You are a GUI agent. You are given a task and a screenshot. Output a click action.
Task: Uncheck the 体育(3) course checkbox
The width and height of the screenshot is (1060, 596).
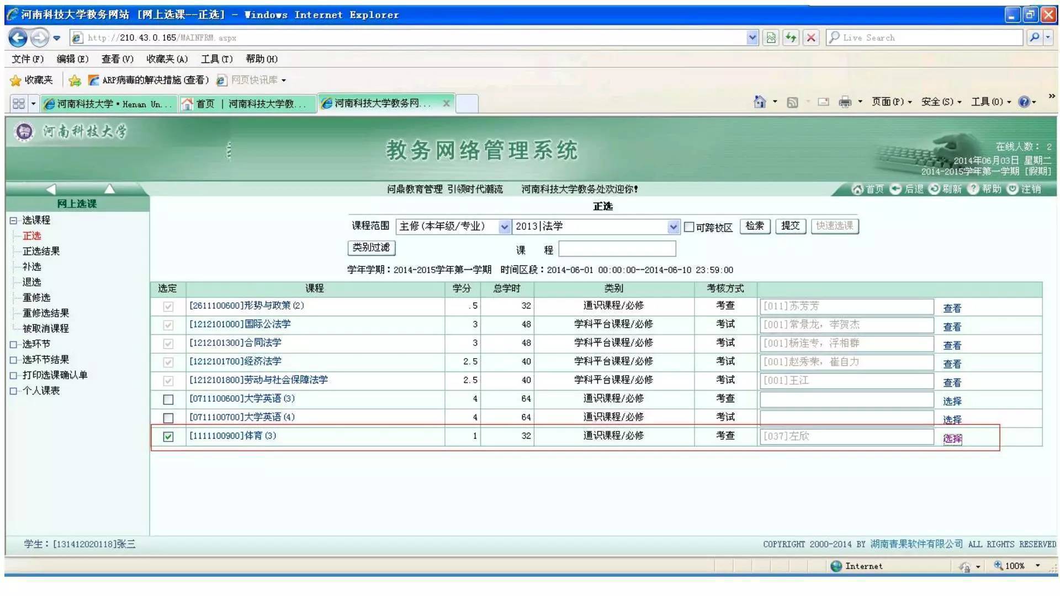coord(168,435)
